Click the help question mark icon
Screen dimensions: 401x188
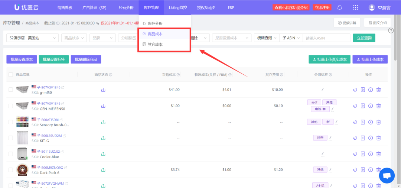point(391,30)
